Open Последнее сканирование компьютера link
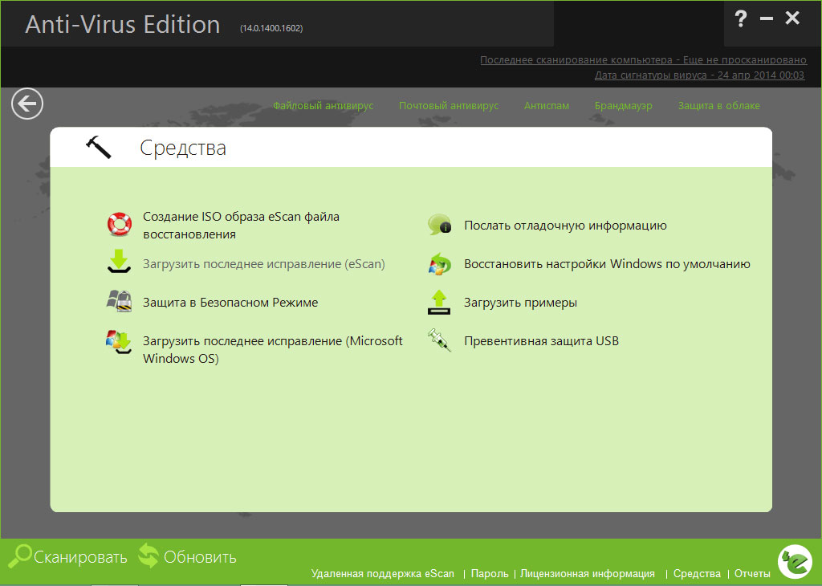The height and width of the screenshot is (586, 822). (643, 59)
